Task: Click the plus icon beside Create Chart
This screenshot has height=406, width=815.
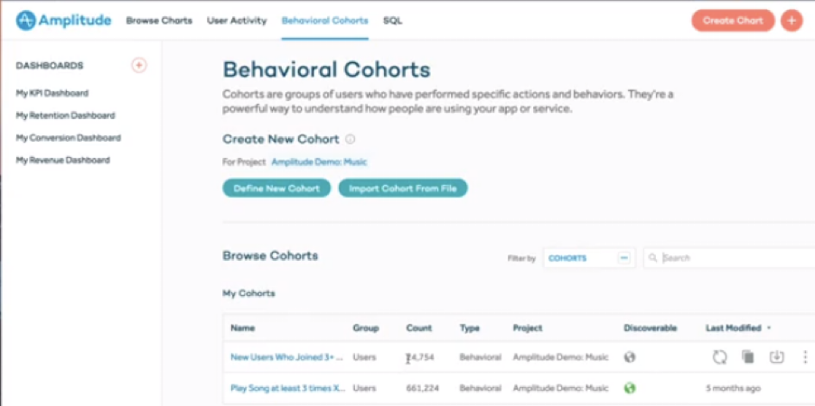Action: point(792,21)
